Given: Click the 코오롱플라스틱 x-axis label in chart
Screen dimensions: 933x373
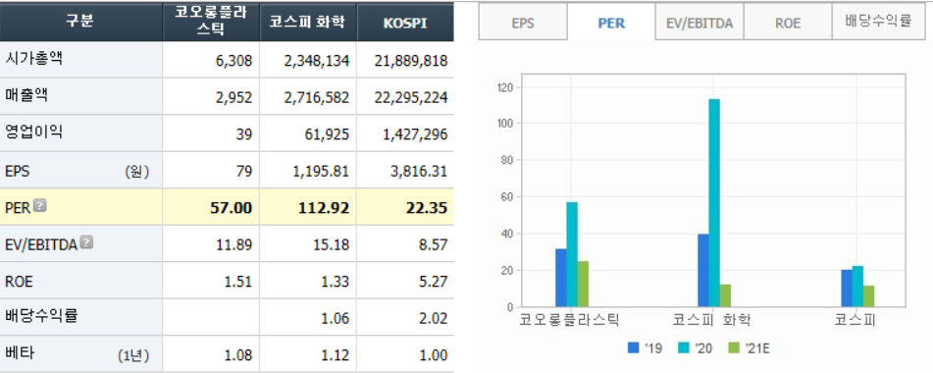Looking at the screenshot, I should coord(569,320).
